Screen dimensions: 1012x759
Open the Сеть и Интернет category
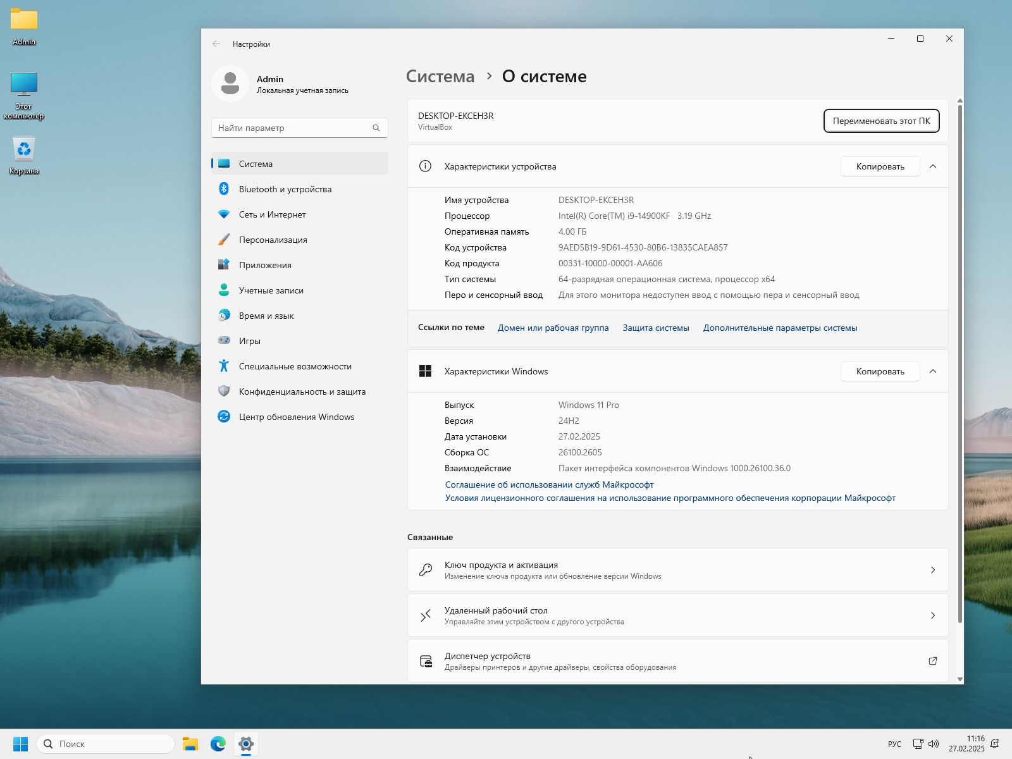click(300, 214)
